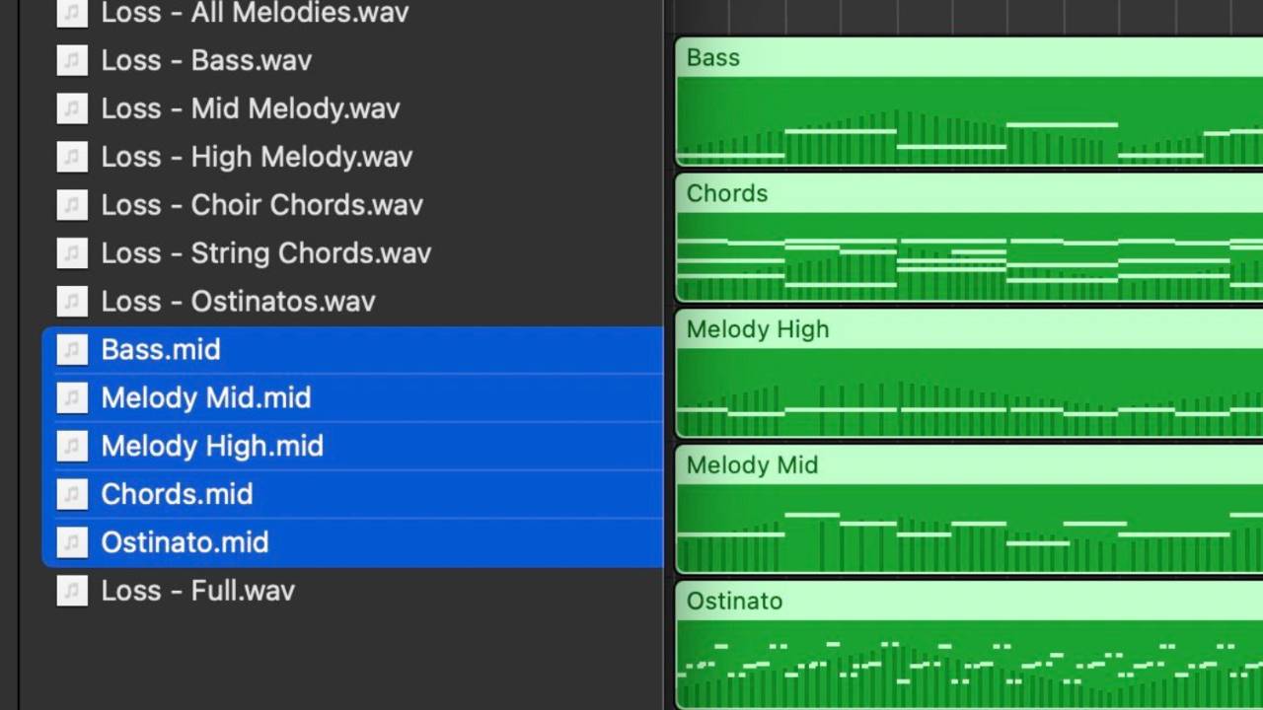Select the Loss - Mid Melody.wav file
The image size is (1263, 710).
250,108
